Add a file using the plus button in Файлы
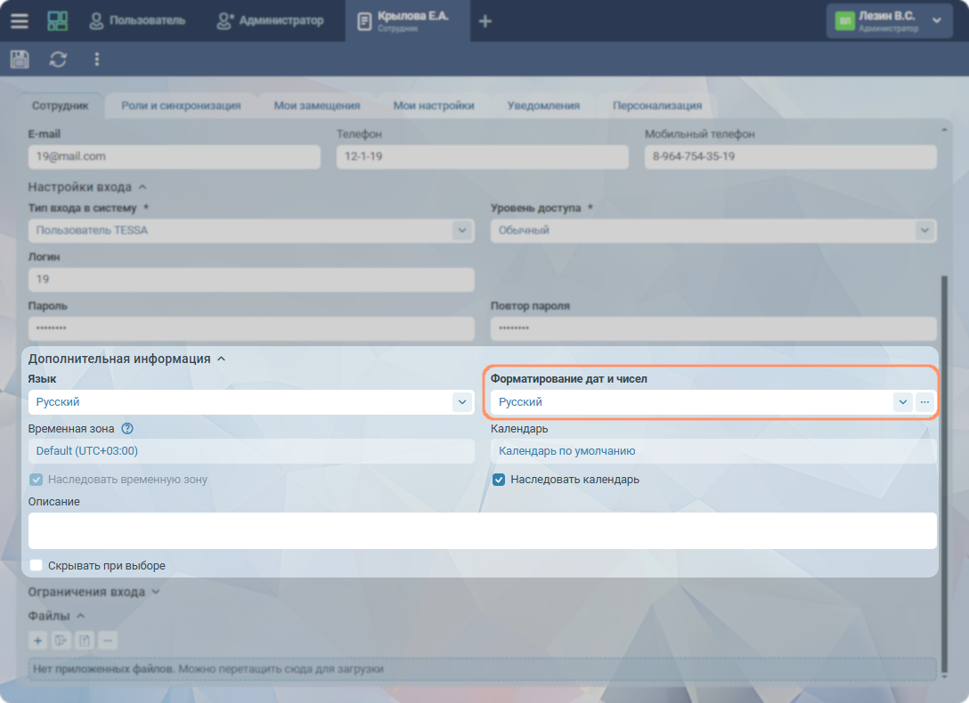This screenshot has height=703, width=969. (38, 640)
